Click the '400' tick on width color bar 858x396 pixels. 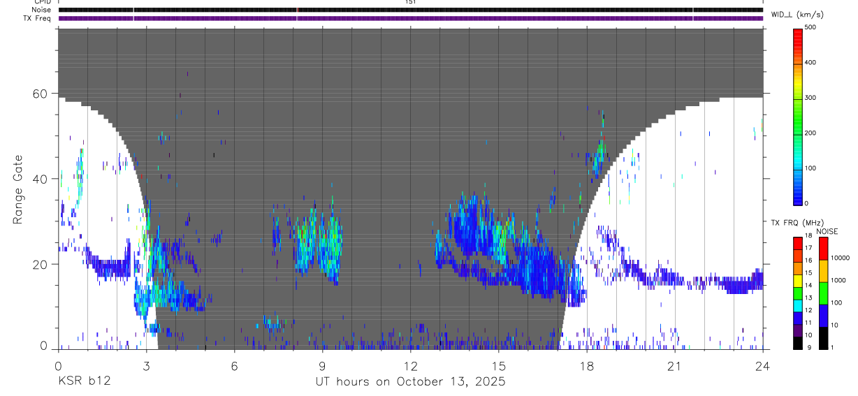pos(810,63)
